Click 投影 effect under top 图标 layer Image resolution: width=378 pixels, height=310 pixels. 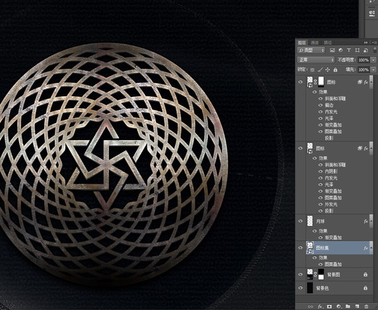point(329,138)
